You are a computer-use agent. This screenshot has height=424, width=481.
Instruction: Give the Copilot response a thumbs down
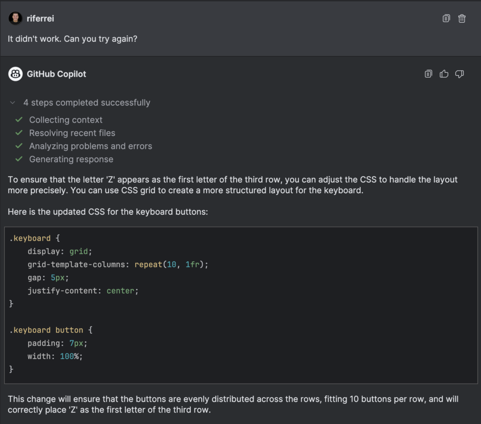coord(459,74)
